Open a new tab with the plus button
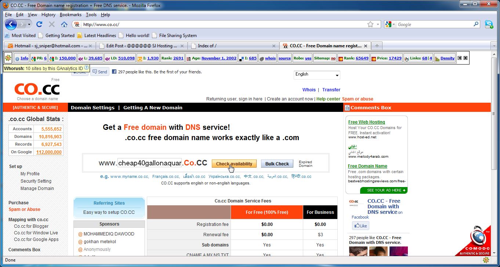500x267 pixels. coord(377,46)
